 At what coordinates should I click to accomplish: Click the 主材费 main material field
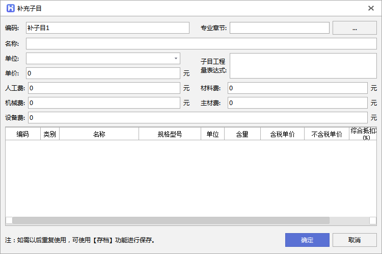tap(297, 103)
